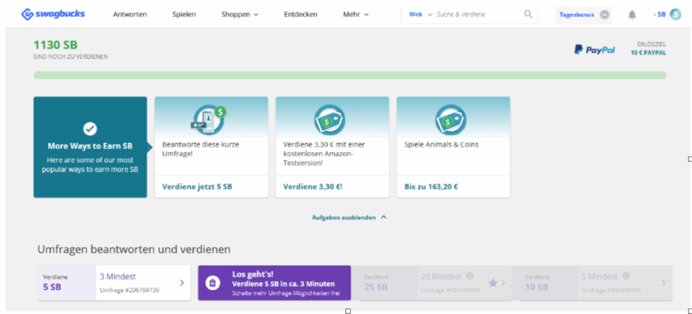Click the Animals & Coins tag icon

(452, 120)
